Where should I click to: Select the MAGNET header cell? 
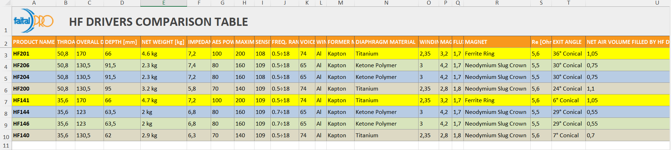pos(497,42)
